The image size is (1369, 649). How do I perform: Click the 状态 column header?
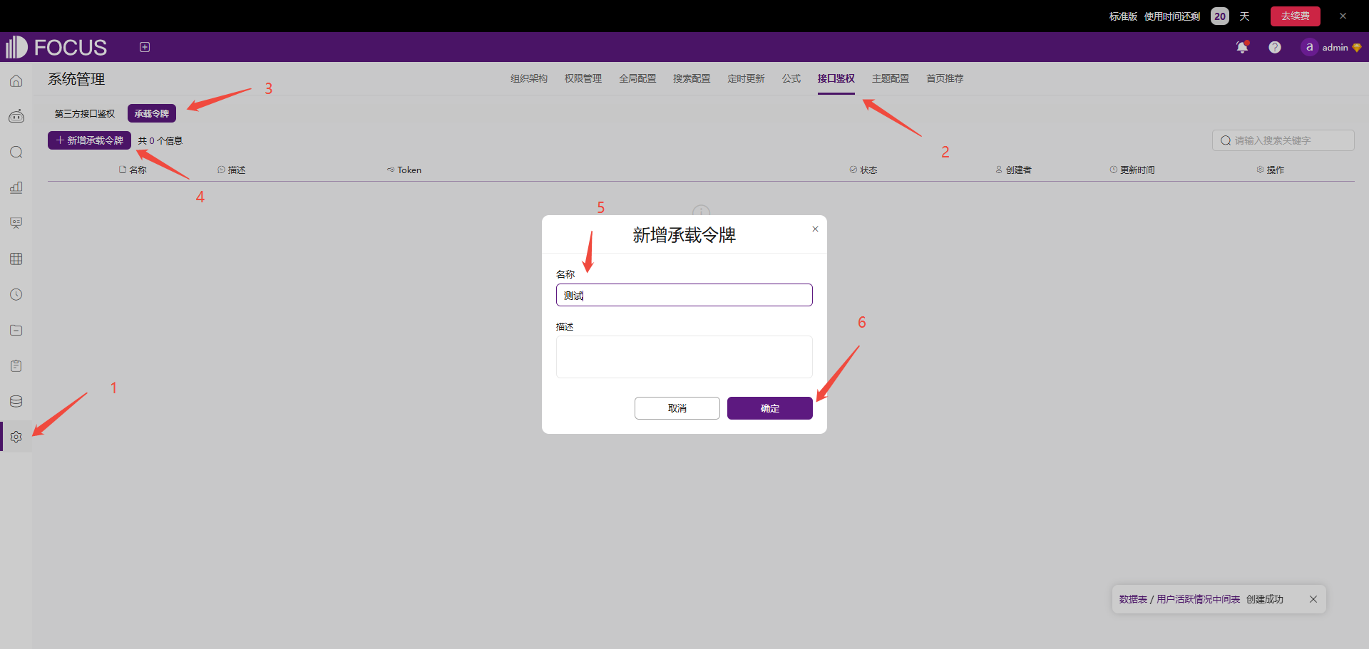pos(863,170)
